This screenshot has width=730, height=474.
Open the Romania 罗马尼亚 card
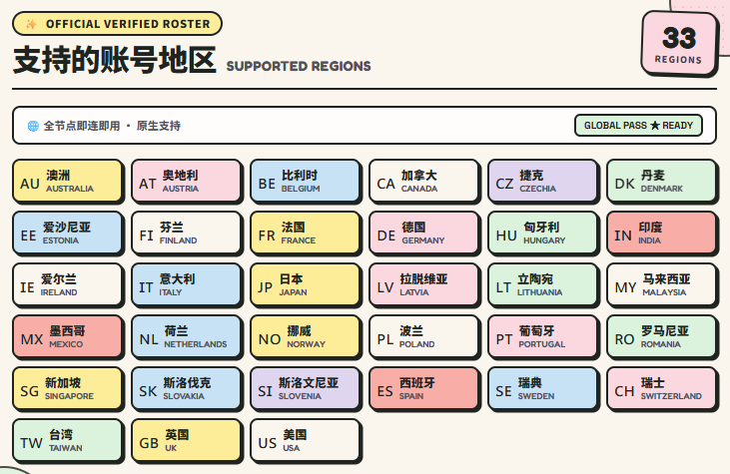coord(661,336)
